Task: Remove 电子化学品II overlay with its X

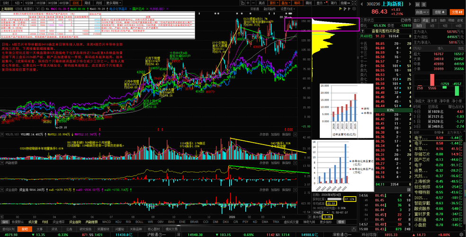Action: (129, 9)
